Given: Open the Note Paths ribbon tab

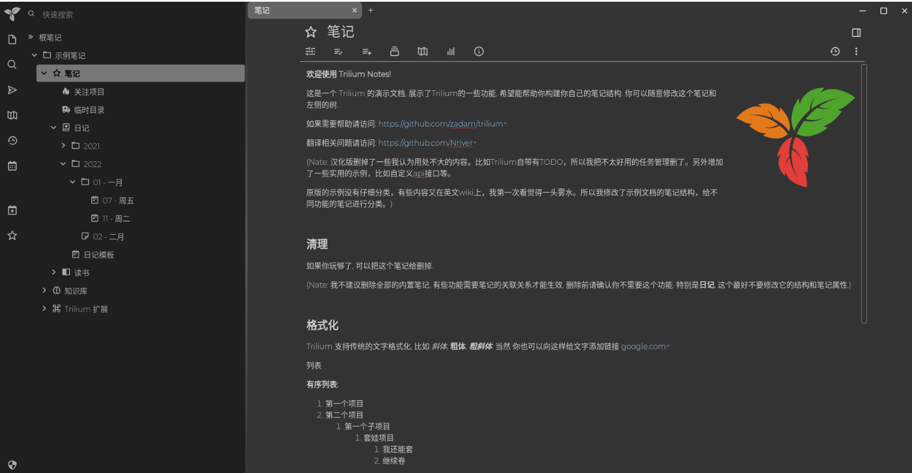Looking at the screenshot, I should [394, 51].
